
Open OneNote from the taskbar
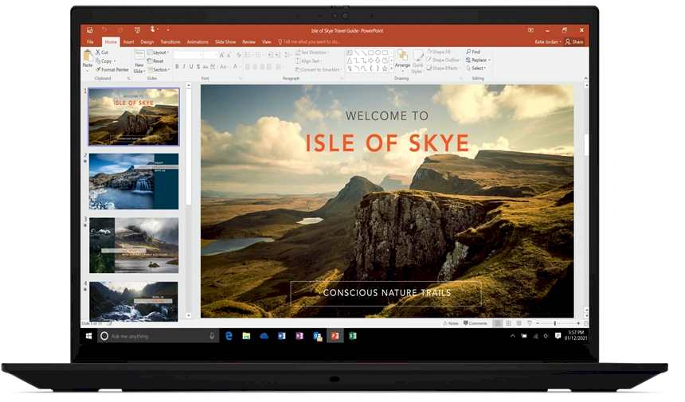click(299, 336)
